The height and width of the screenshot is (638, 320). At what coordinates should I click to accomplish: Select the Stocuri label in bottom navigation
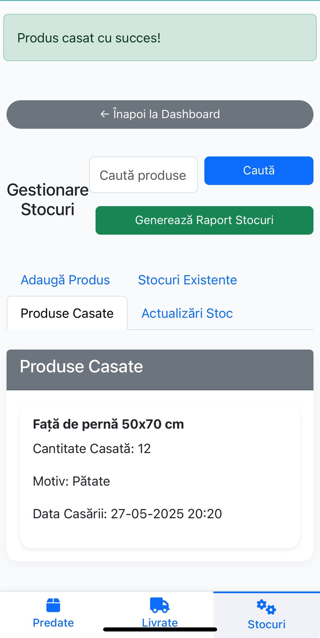click(266, 624)
